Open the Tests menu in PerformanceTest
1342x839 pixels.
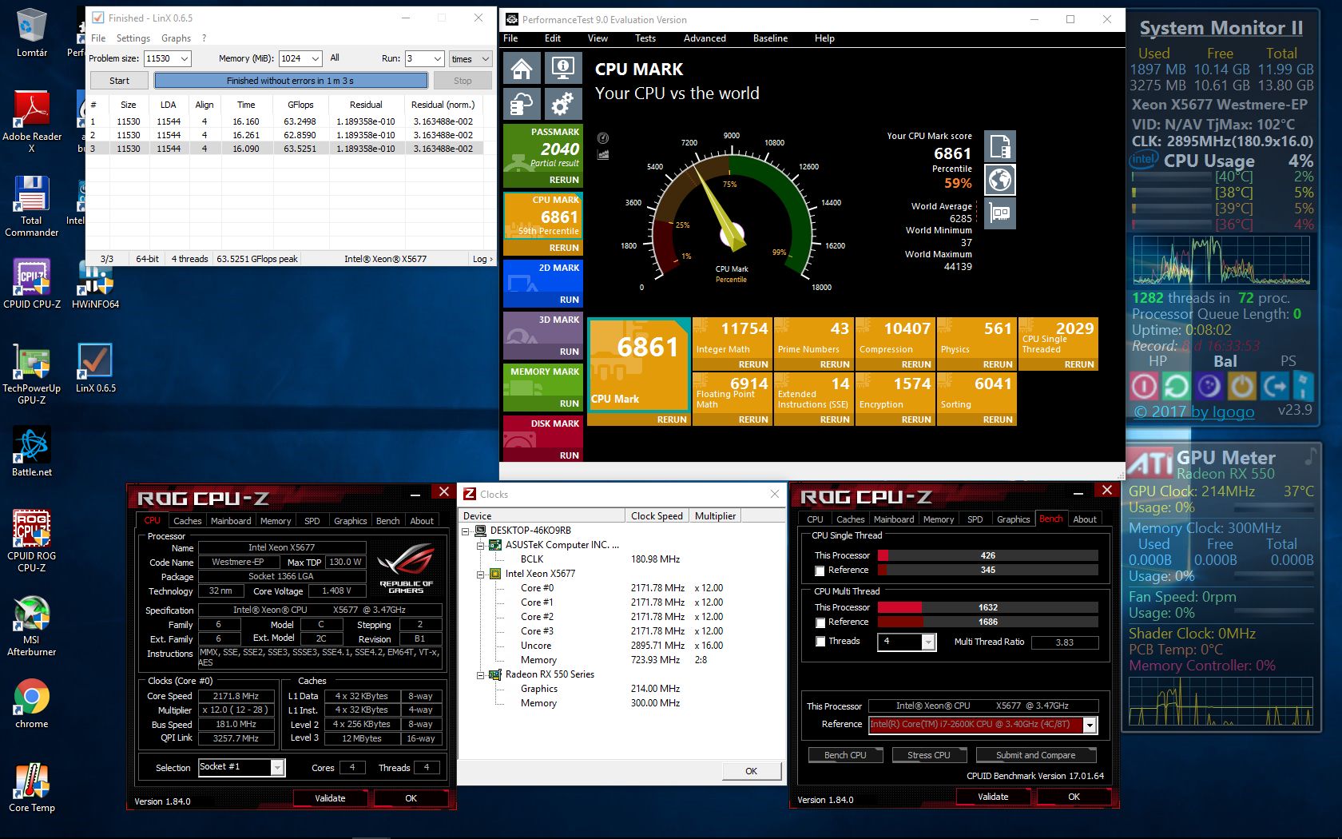coord(645,38)
